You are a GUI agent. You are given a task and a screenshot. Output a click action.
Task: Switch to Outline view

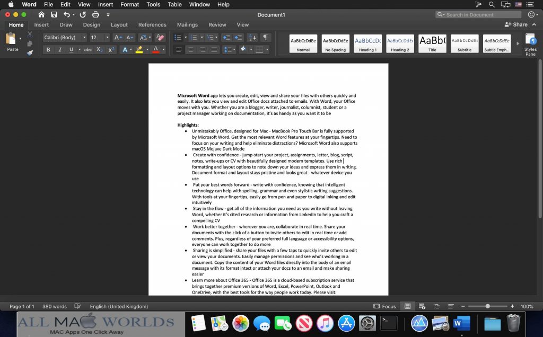[436, 306]
